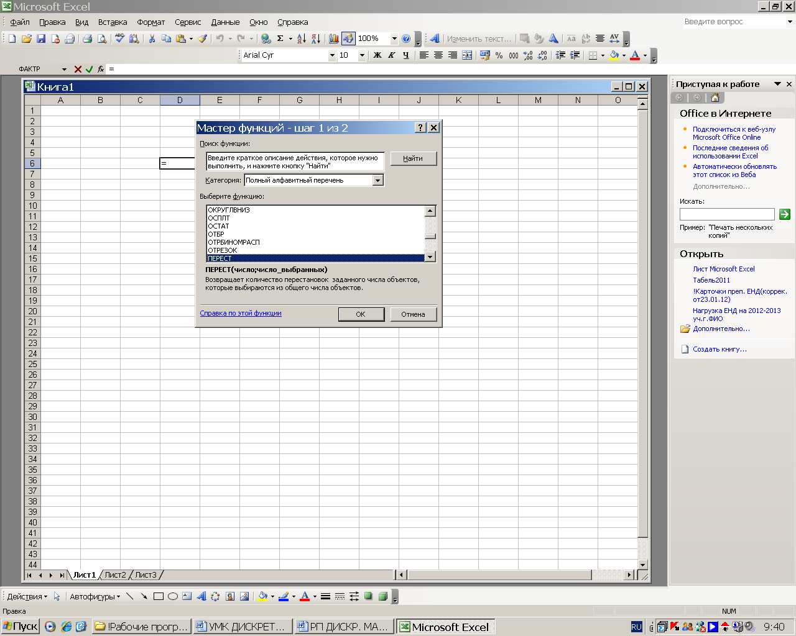
Task: Open the Данные menu
Action: [x=225, y=22]
